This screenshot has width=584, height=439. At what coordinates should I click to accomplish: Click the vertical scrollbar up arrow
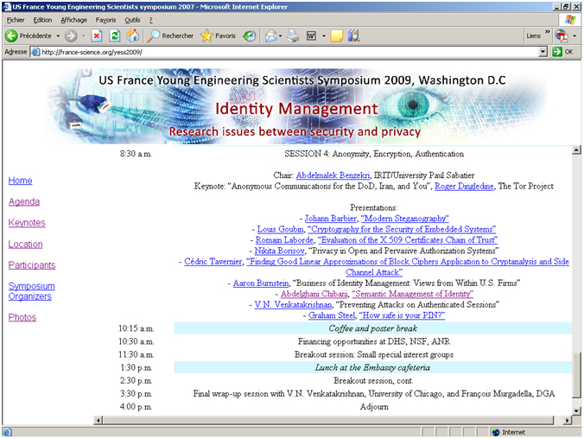pos(576,150)
